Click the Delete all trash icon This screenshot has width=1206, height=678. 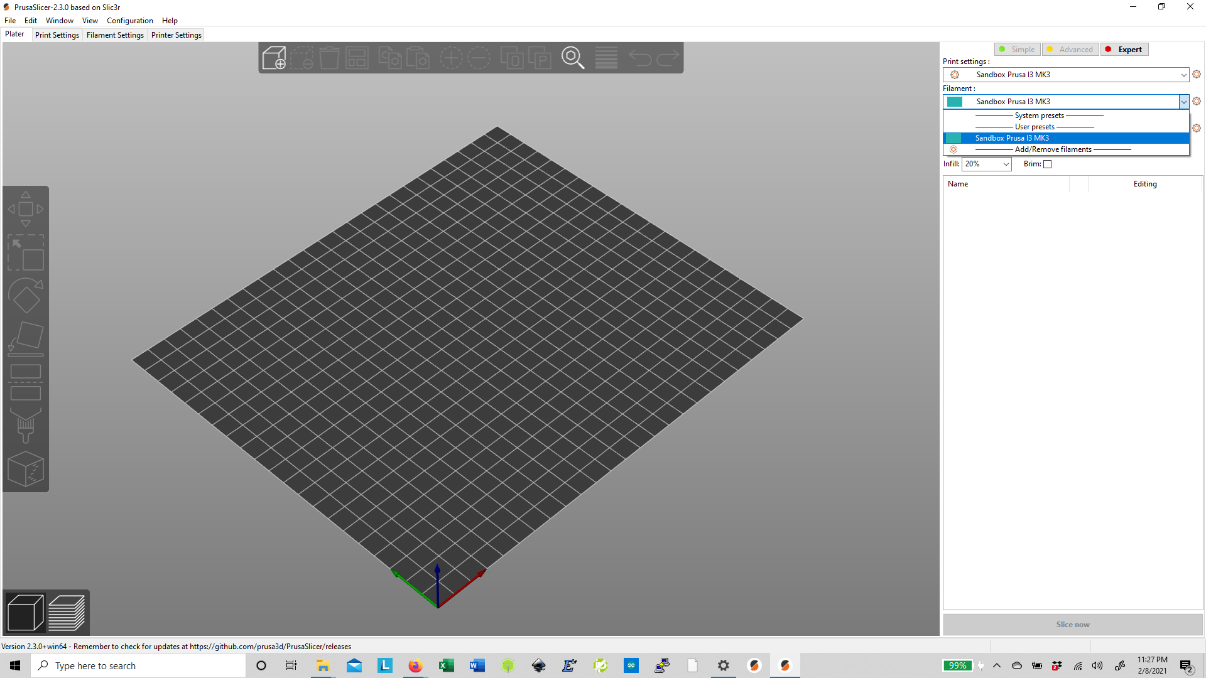tap(329, 58)
